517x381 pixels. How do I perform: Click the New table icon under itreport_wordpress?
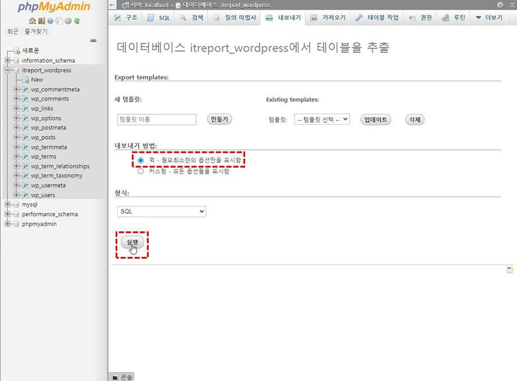point(26,79)
